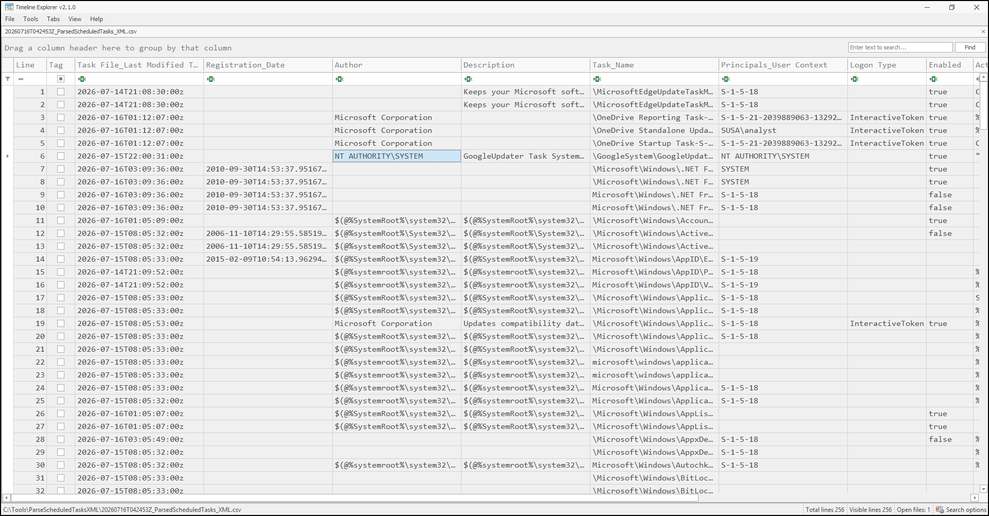Image resolution: width=989 pixels, height=516 pixels.
Task: Sort by the Author column header
Action: (x=397, y=65)
